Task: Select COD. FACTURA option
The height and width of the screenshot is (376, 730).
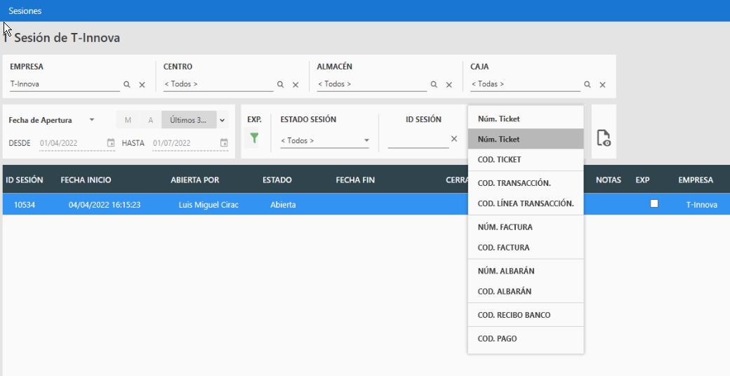Action: click(x=526, y=248)
